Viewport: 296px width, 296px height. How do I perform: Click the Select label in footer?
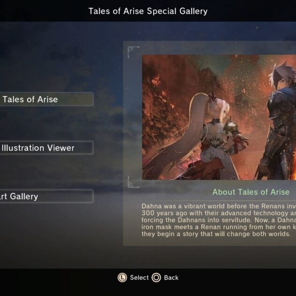139,278
